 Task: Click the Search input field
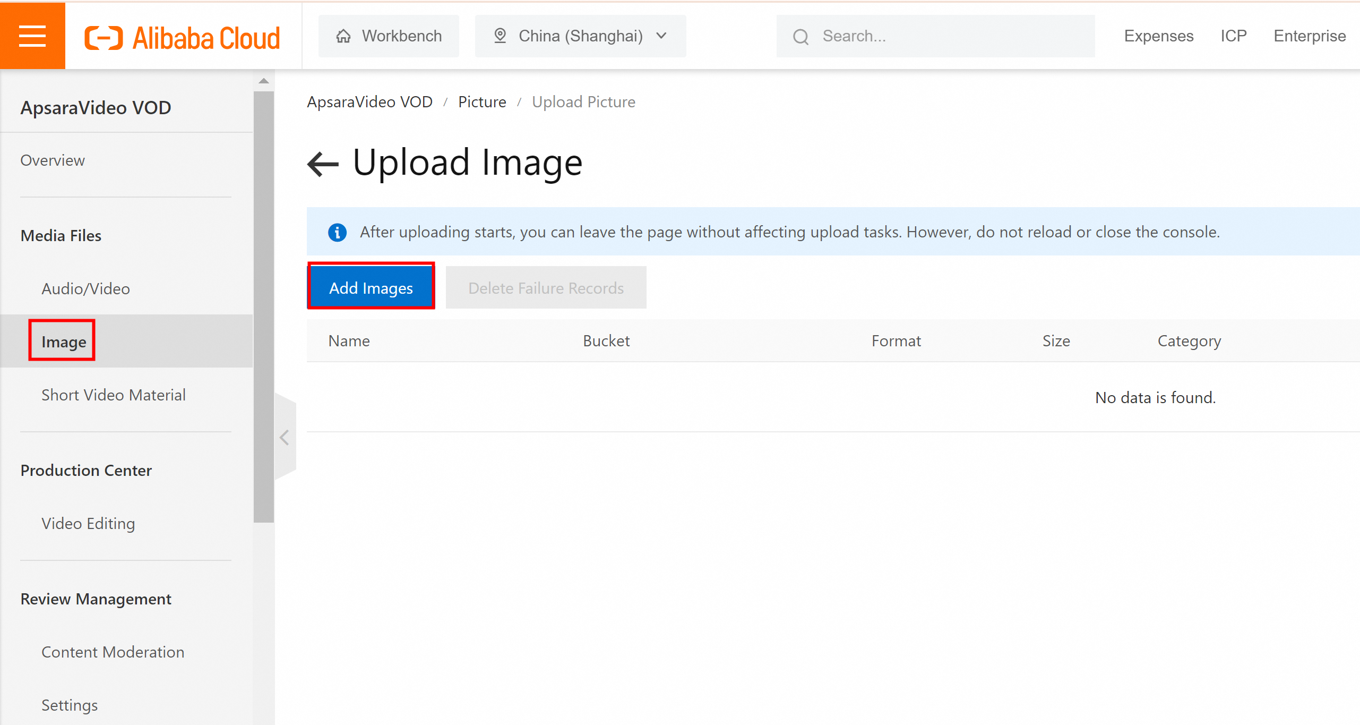[x=935, y=36]
